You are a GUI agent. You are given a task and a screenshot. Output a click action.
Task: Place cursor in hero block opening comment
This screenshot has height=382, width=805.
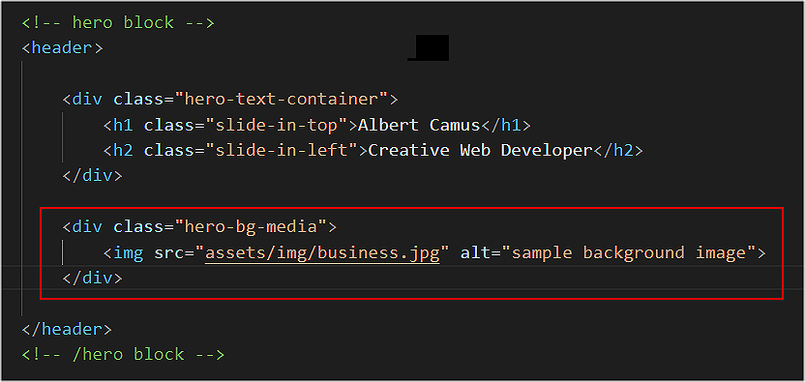pos(118,22)
